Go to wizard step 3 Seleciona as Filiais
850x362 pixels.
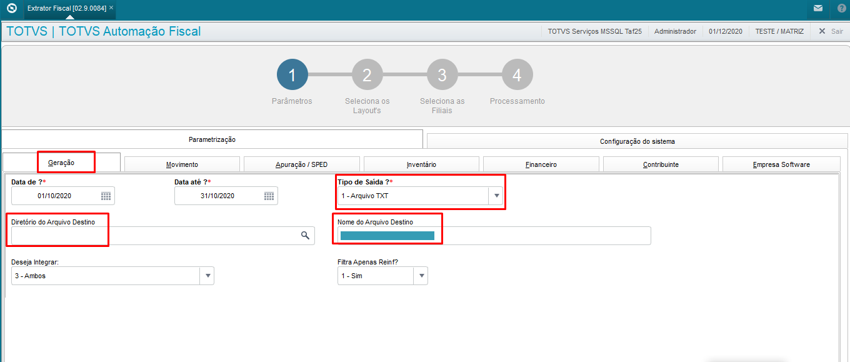coord(442,75)
